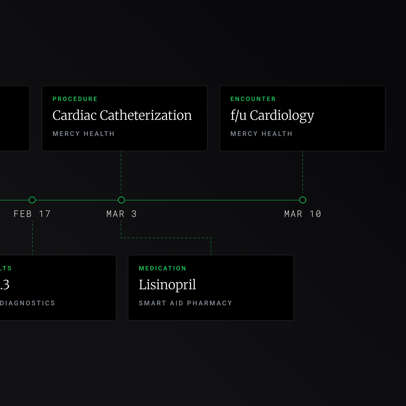Click the Lisinopril title text

click(x=167, y=285)
